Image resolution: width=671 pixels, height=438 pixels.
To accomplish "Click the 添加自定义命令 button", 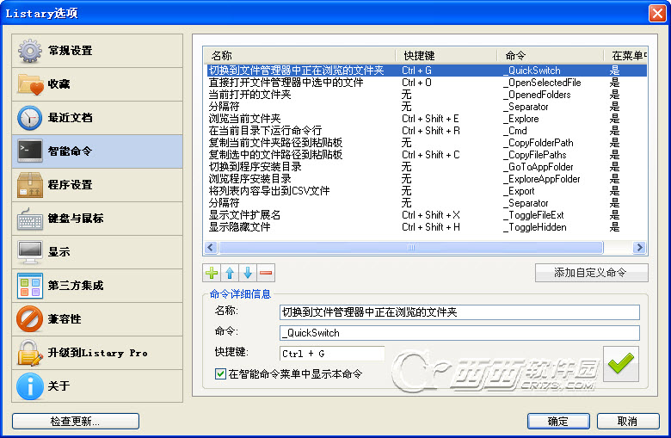I will pos(591,273).
